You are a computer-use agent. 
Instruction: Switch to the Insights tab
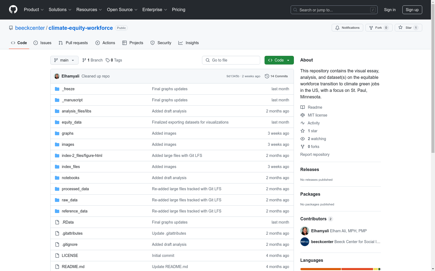pyautogui.click(x=188, y=43)
